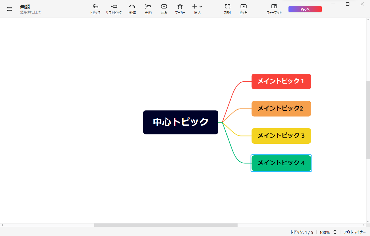
Task: Click the horizontal scrollbar thumb
Action: coord(166,225)
